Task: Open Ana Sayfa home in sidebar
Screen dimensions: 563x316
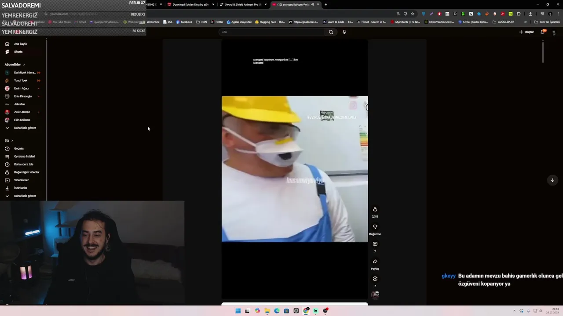Action: pos(23,44)
